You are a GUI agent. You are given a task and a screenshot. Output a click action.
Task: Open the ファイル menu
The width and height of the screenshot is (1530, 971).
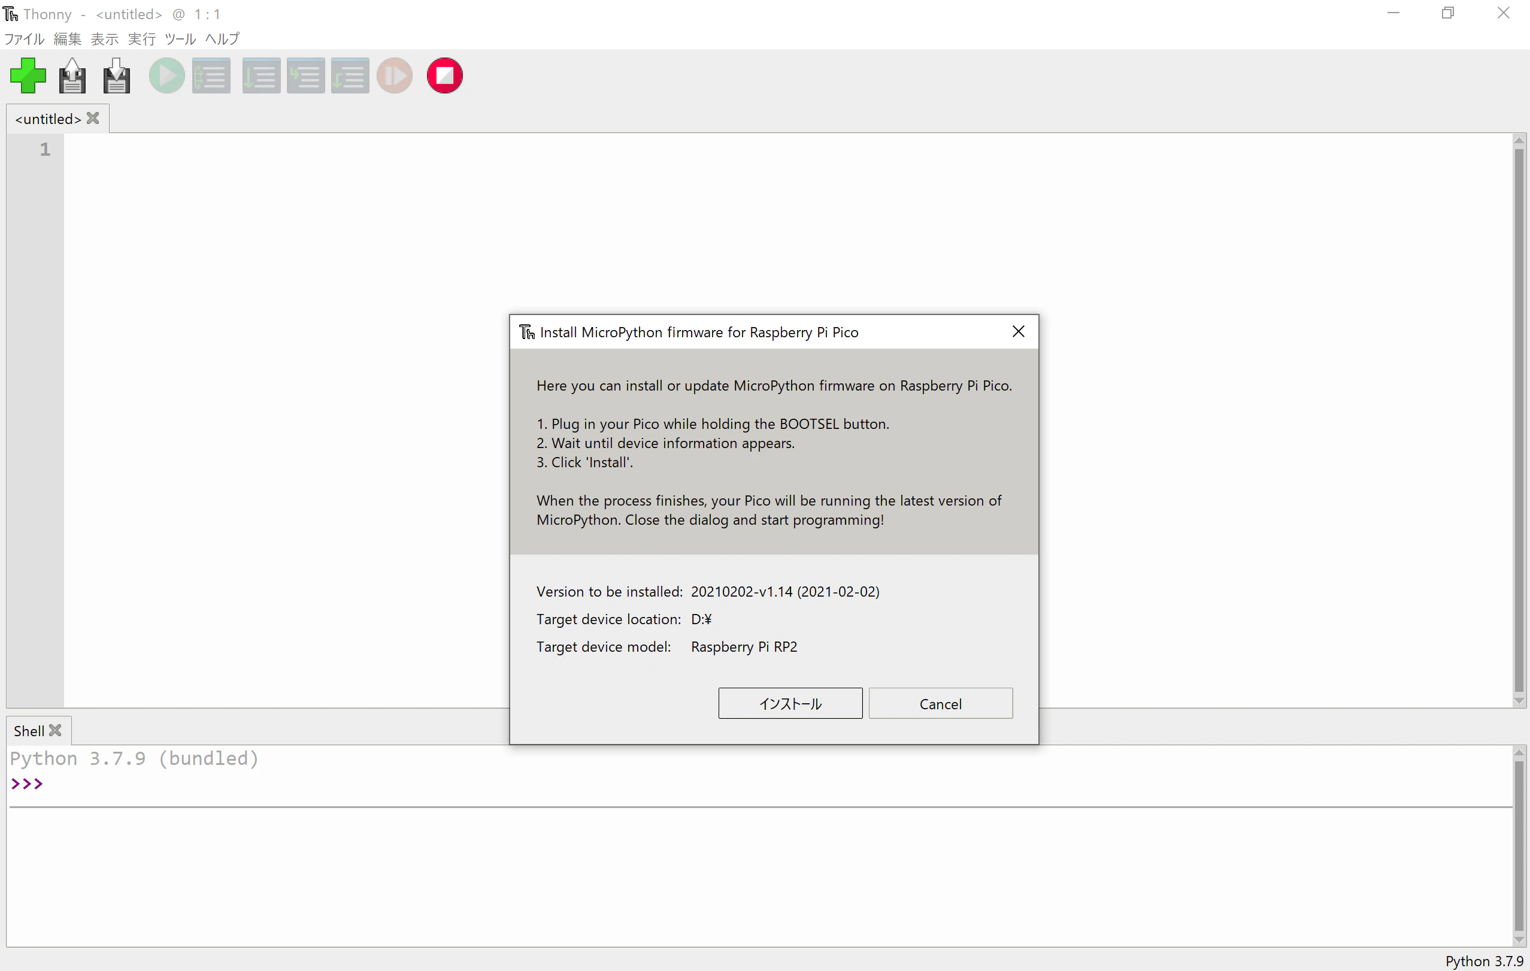[x=24, y=39]
